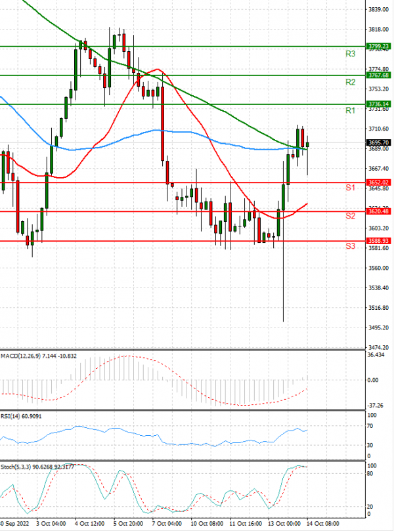Select the 3799.23 price level tag
Screen dimensions: 394x531
tap(378, 46)
